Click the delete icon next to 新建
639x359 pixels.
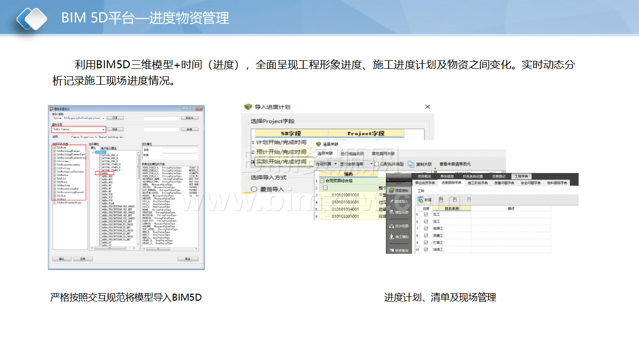tap(441, 199)
